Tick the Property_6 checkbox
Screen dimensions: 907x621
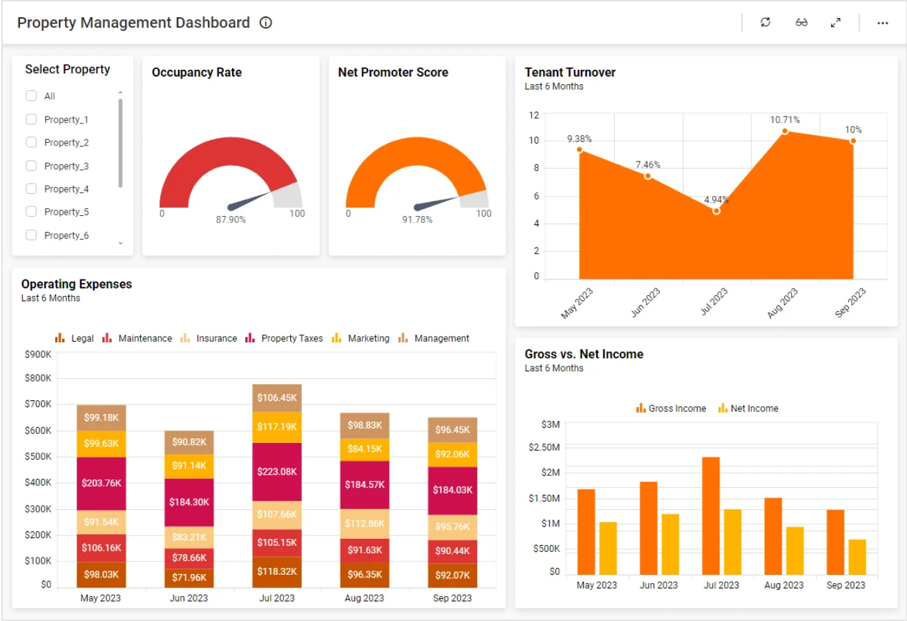point(31,235)
